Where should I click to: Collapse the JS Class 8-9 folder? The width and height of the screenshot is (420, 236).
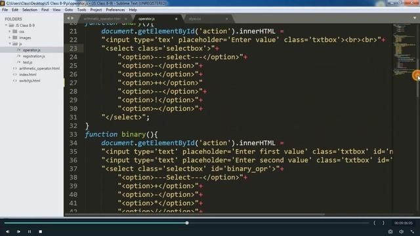[6, 25]
